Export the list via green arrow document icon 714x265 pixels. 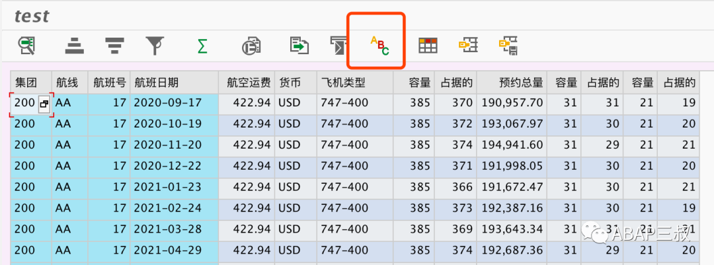point(299,46)
